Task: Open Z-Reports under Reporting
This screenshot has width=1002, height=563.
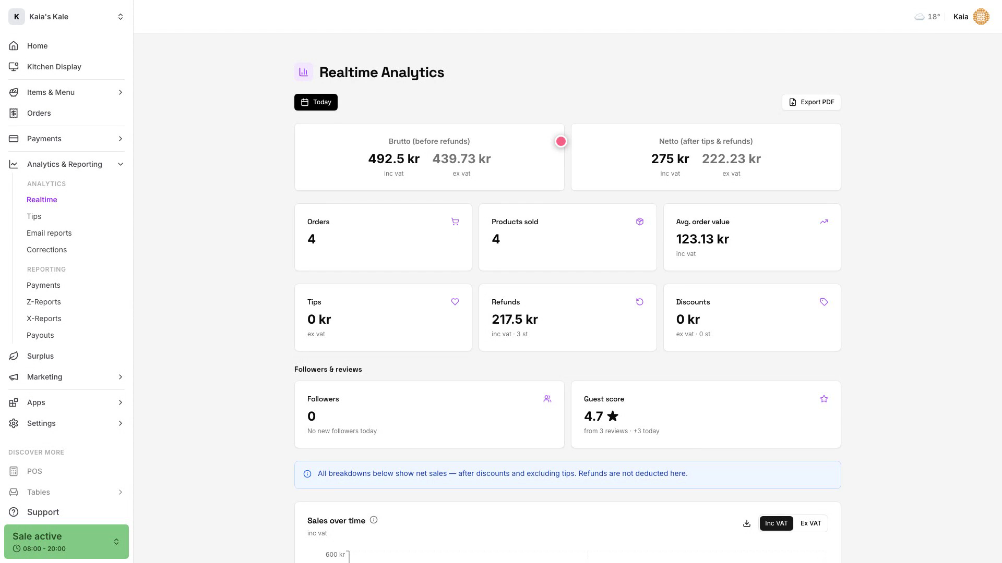Action: [44, 302]
